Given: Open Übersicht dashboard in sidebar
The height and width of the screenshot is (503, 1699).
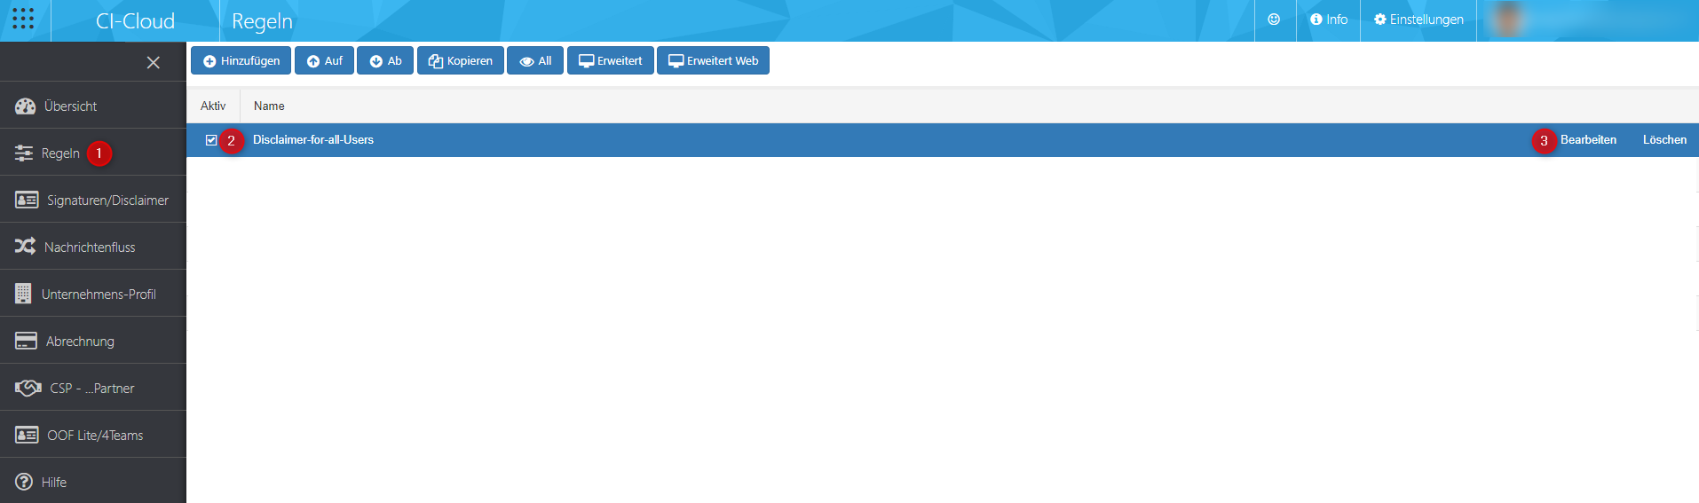Looking at the screenshot, I should [x=70, y=106].
